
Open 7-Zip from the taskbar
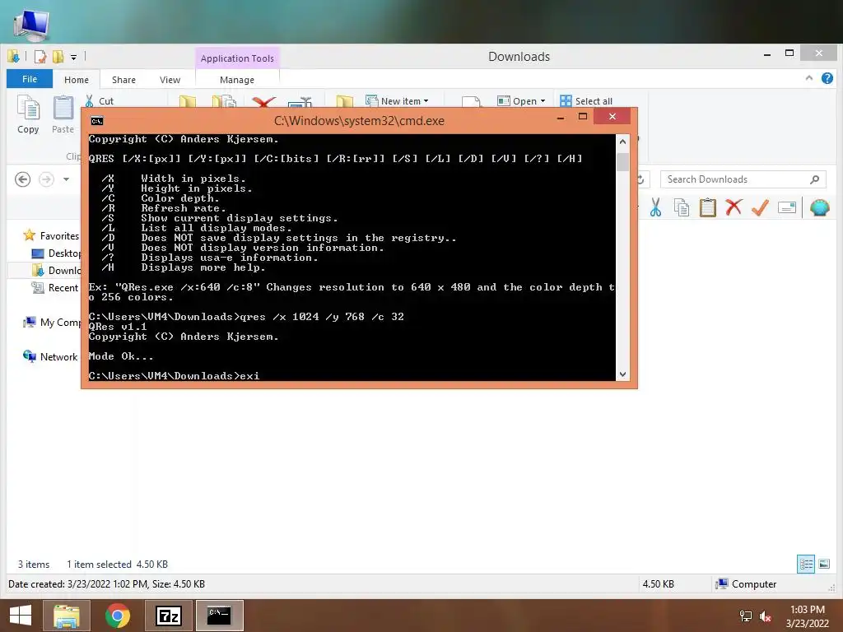tap(169, 616)
